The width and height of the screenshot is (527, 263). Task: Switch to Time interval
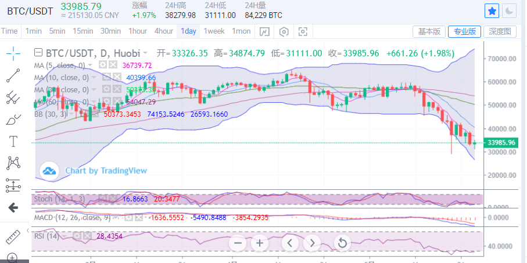click(x=9, y=31)
